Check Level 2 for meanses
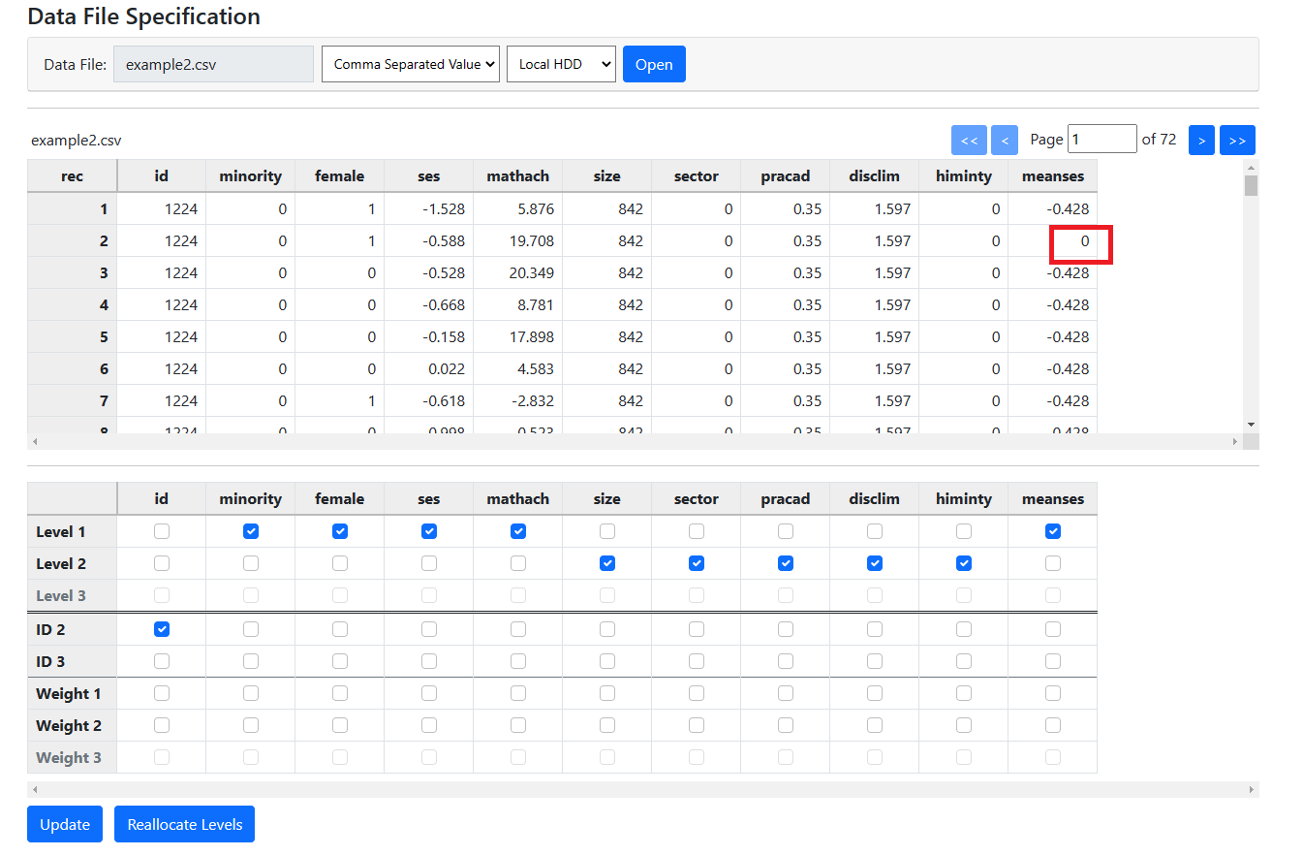The height and width of the screenshot is (856, 1303). pos(1053,563)
